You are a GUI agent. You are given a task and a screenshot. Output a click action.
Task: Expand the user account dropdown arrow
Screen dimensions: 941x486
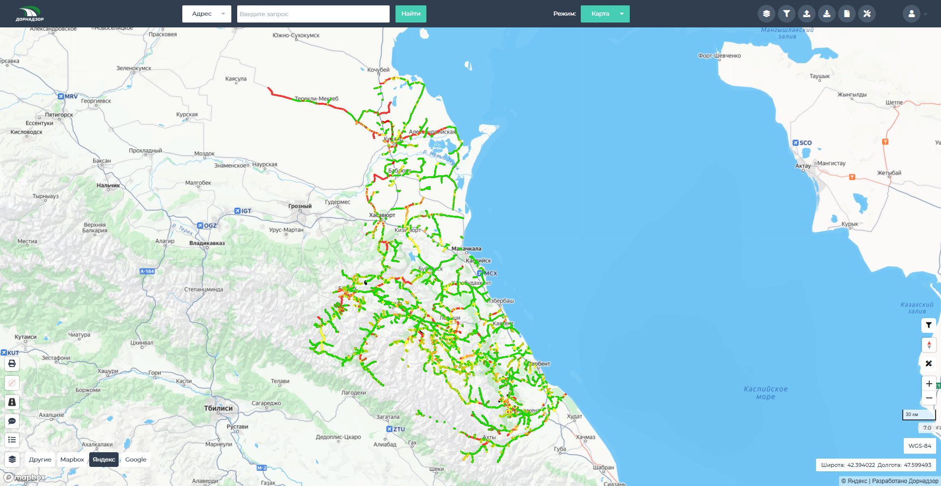pyautogui.click(x=925, y=14)
